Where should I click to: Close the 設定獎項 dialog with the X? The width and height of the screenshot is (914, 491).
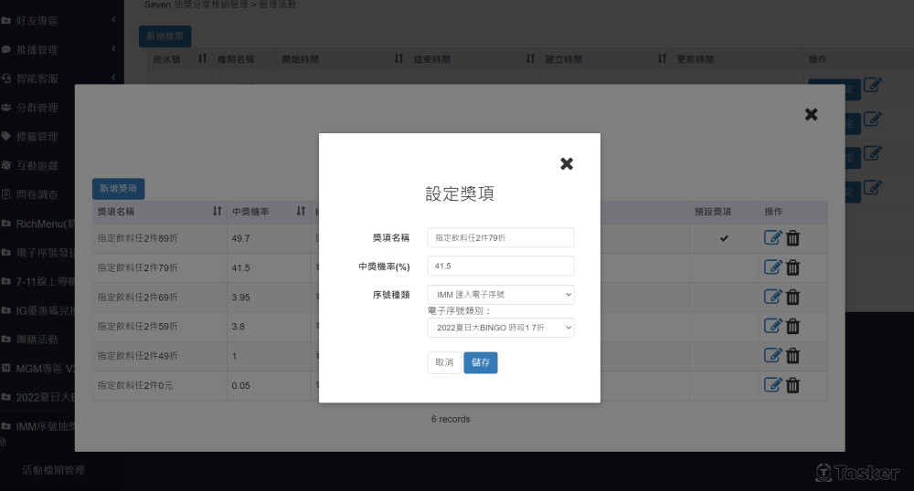[x=567, y=163]
